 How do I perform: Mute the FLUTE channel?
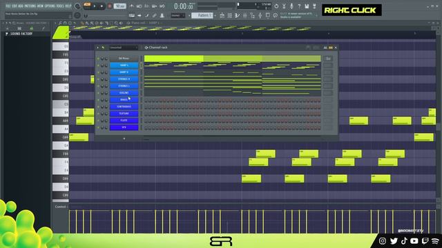(98, 121)
